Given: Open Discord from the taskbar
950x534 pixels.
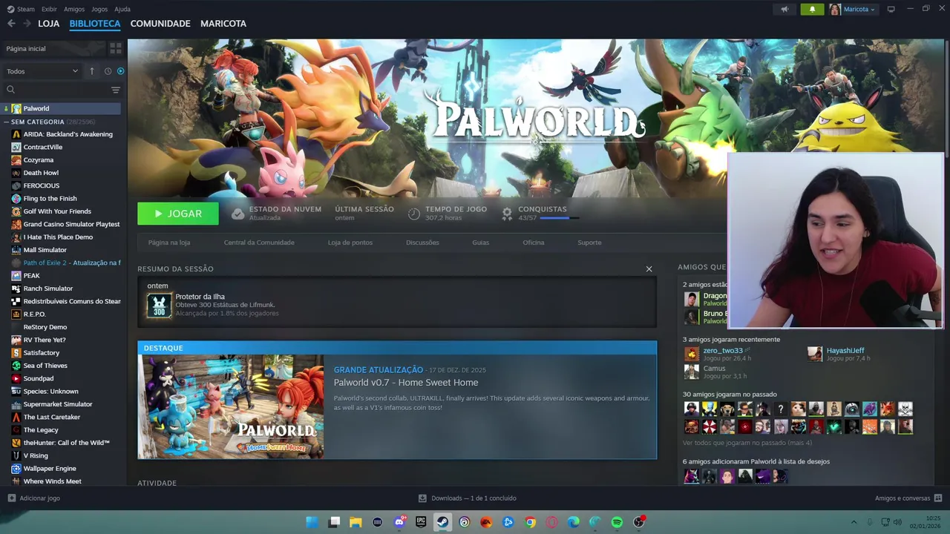Looking at the screenshot, I should [x=399, y=522].
